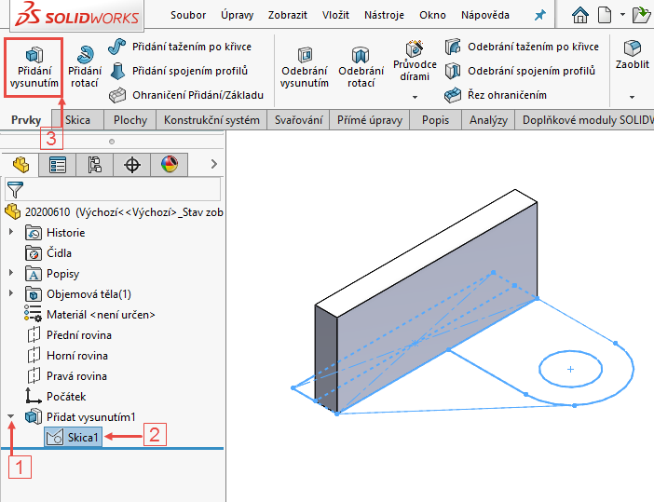Create a new document with page icon
Viewport: 654px width, 502px height.
(x=605, y=15)
